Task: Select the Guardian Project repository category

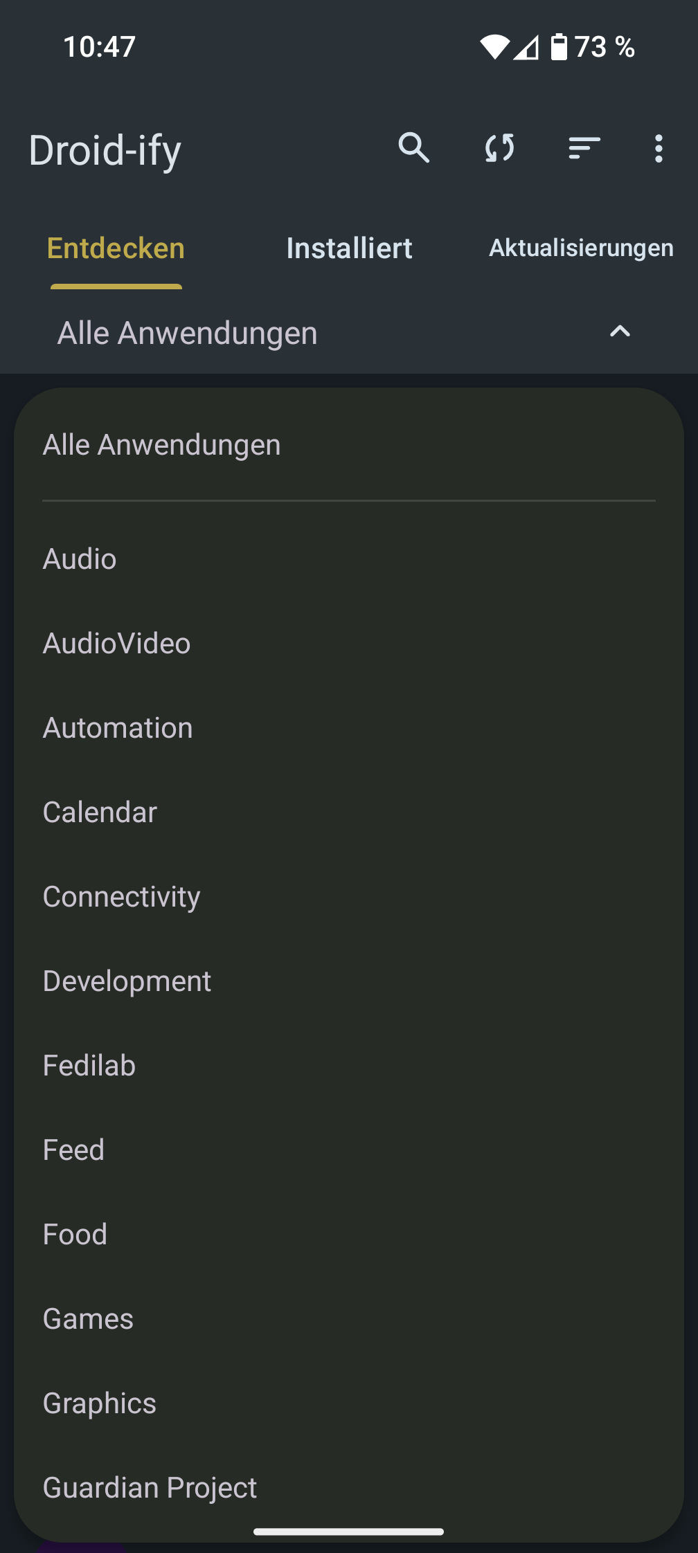Action: pos(150,1487)
